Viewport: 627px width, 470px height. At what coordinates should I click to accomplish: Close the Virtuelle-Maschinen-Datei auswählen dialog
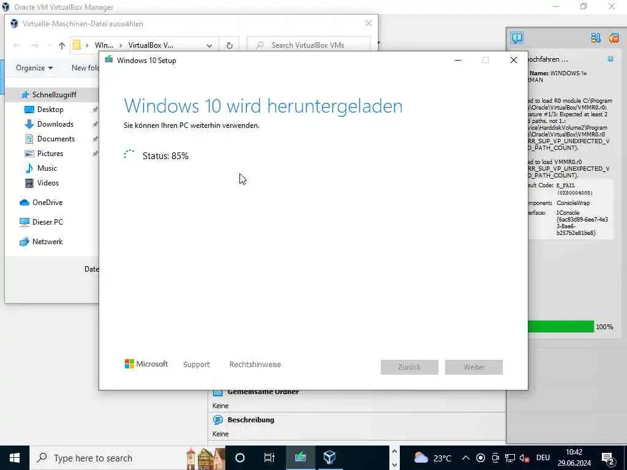[369, 24]
